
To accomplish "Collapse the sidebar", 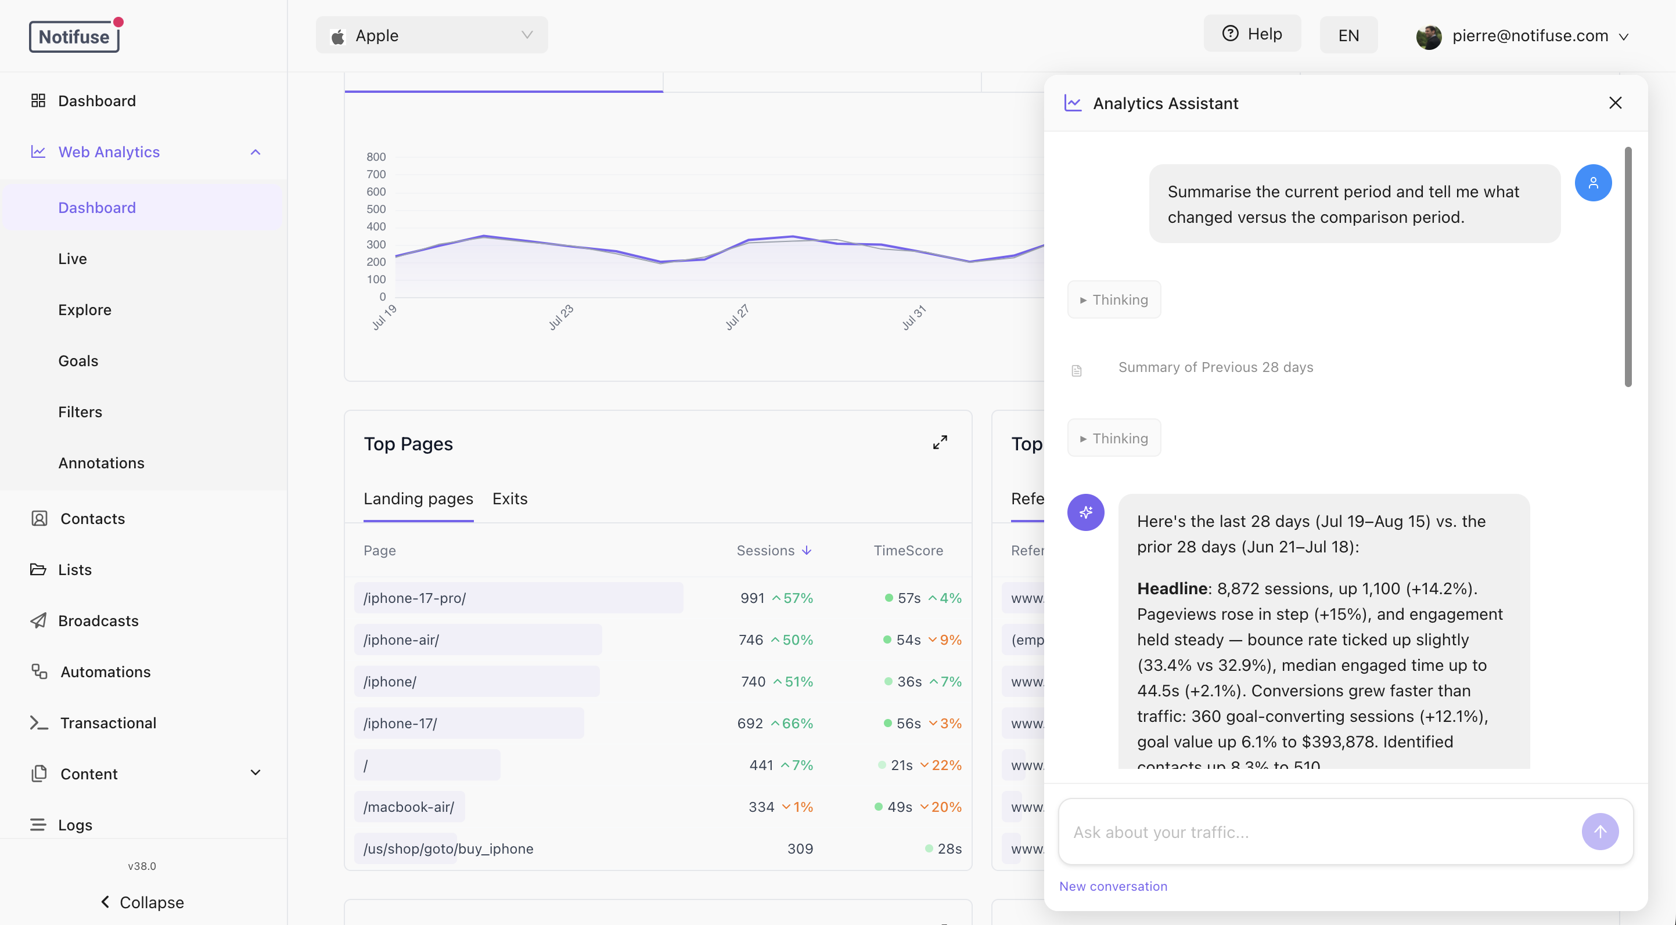I will (x=142, y=902).
